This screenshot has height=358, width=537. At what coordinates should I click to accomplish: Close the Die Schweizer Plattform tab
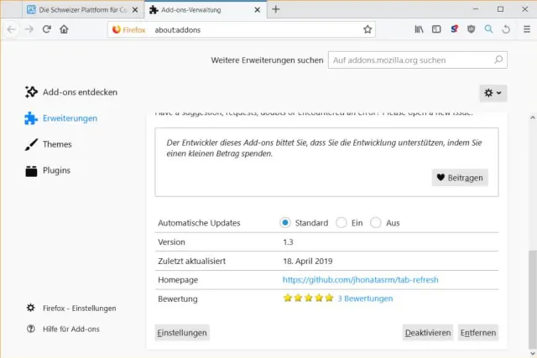tap(135, 10)
